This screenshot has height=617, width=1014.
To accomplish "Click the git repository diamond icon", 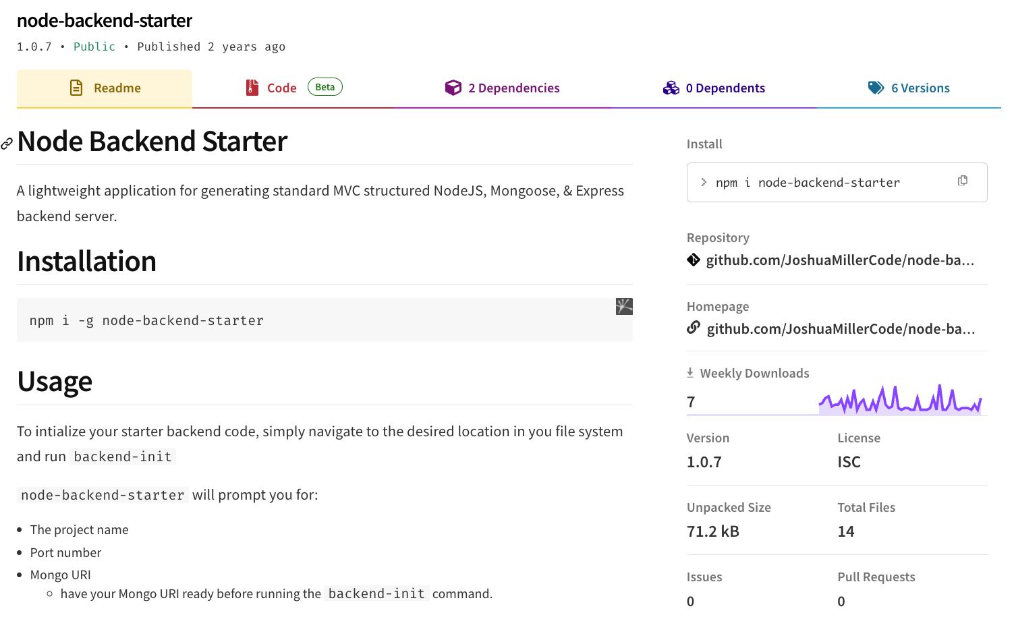I will coord(694,260).
